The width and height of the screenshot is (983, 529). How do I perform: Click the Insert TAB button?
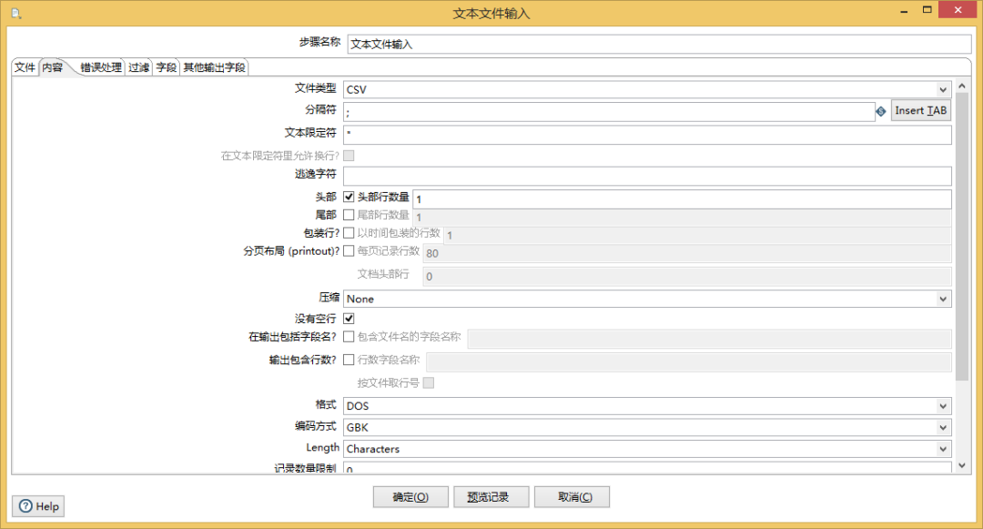[x=920, y=111]
